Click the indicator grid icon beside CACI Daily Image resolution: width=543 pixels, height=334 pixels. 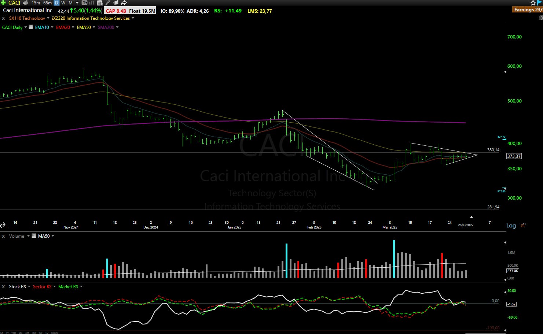(x=31, y=27)
